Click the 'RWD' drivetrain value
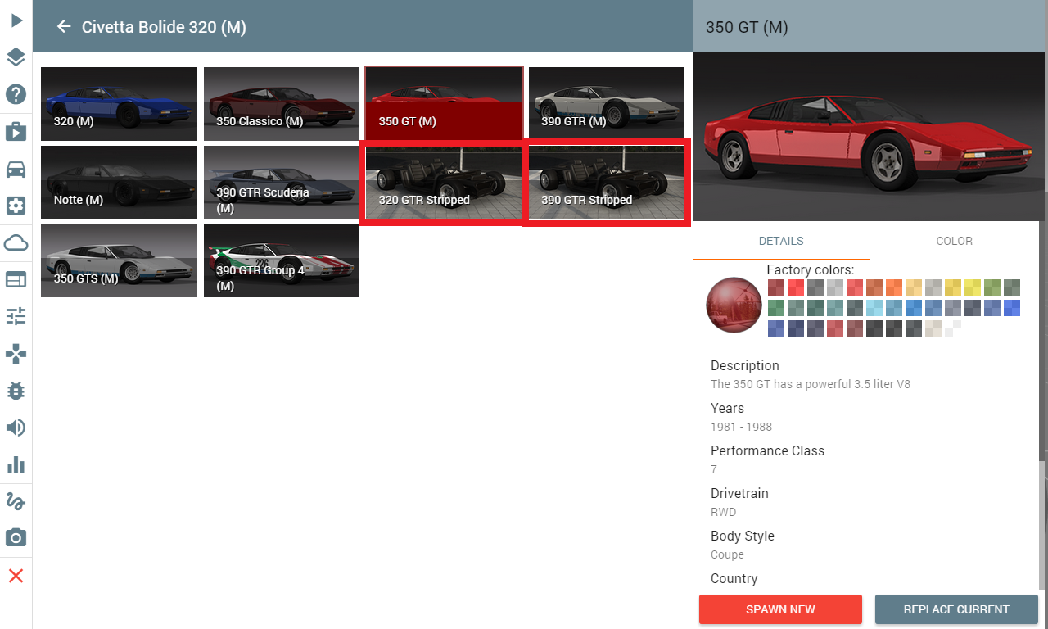The height and width of the screenshot is (629, 1048). [x=723, y=512]
